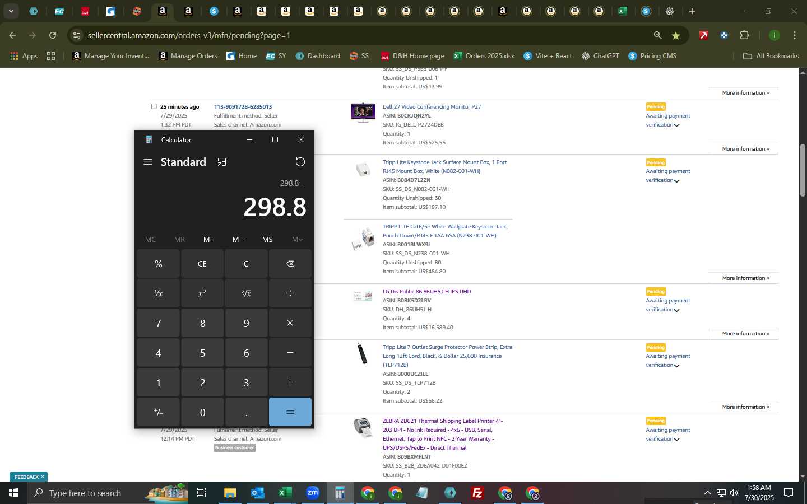Click the backspace key in Calculator
Image resolution: width=807 pixels, height=504 pixels.
tap(290, 264)
